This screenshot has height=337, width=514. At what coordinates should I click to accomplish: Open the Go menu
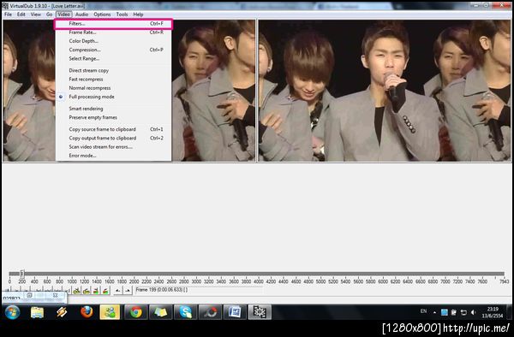(x=49, y=15)
